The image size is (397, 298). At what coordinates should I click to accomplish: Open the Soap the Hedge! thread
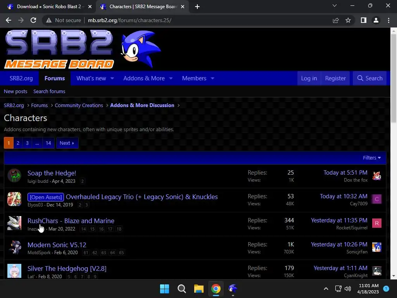point(52,173)
